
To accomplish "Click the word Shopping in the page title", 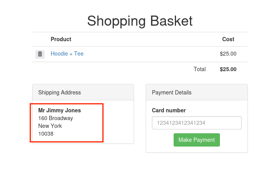I will pos(117,21).
